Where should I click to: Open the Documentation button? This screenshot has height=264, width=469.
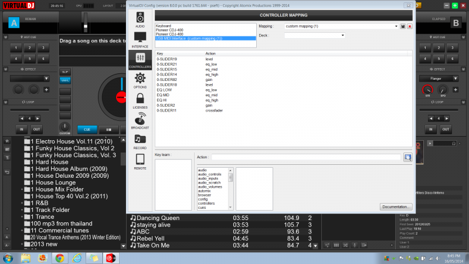coord(396,207)
